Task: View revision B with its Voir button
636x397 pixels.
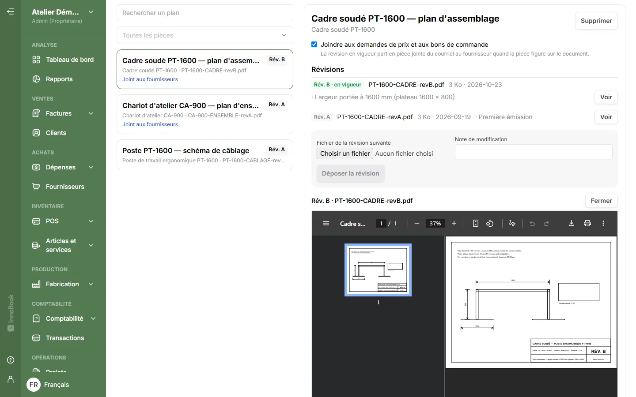Action: pyautogui.click(x=606, y=97)
